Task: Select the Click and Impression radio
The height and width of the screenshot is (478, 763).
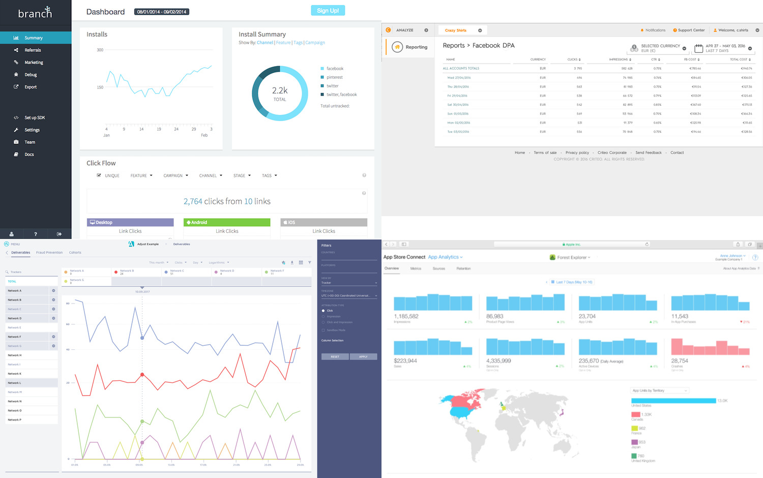Action: 323,322
